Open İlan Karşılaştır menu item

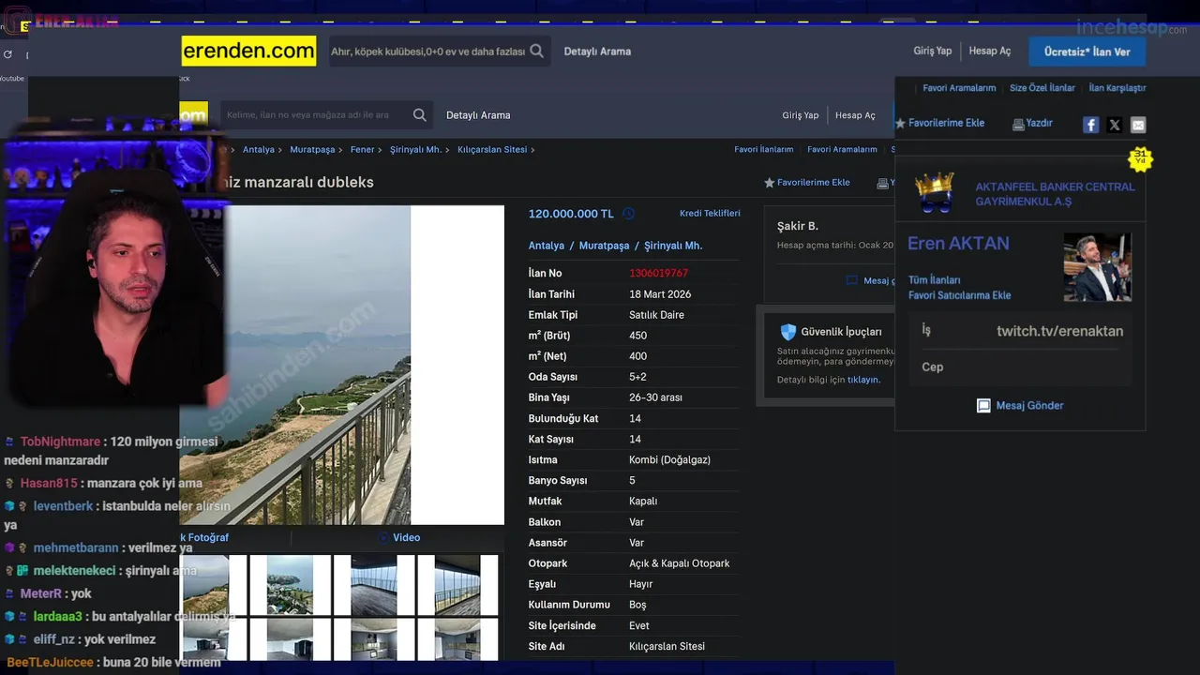pyautogui.click(x=1117, y=88)
